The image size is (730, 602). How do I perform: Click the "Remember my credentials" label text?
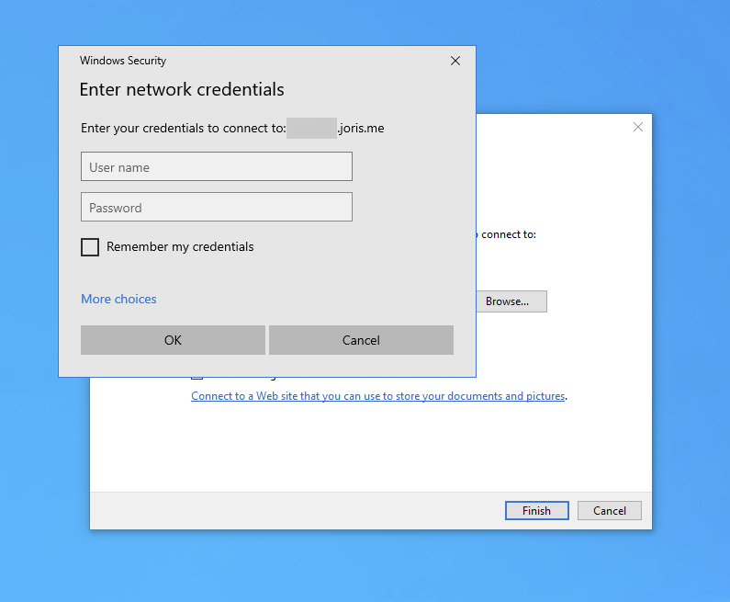coord(180,247)
